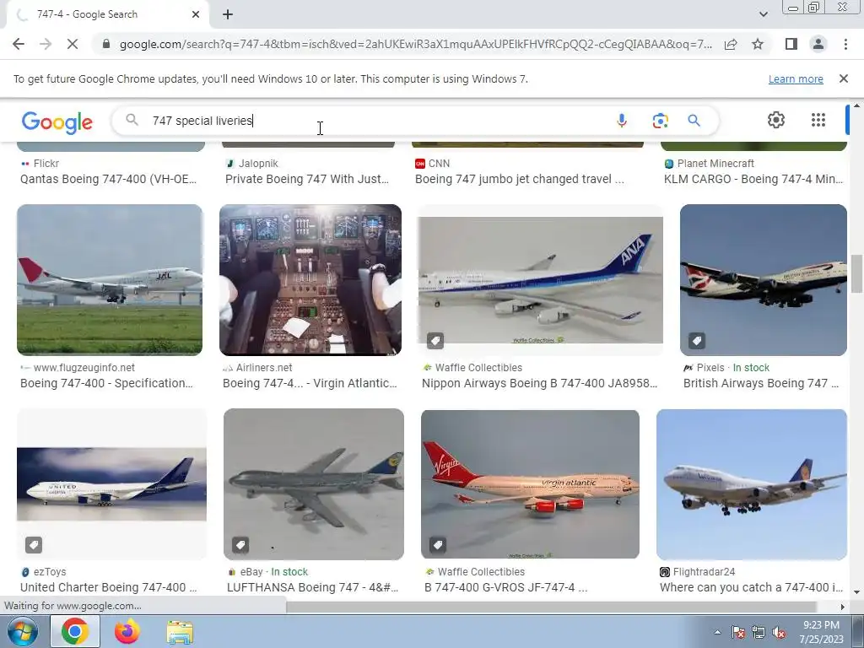Click the Action Center flag icon
The image size is (864, 648).
(x=738, y=633)
